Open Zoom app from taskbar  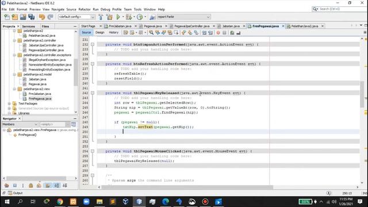click(86, 202)
